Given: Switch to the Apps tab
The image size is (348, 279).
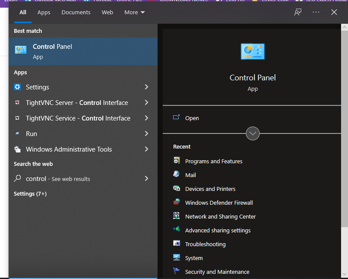Looking at the screenshot, I should click(44, 13).
